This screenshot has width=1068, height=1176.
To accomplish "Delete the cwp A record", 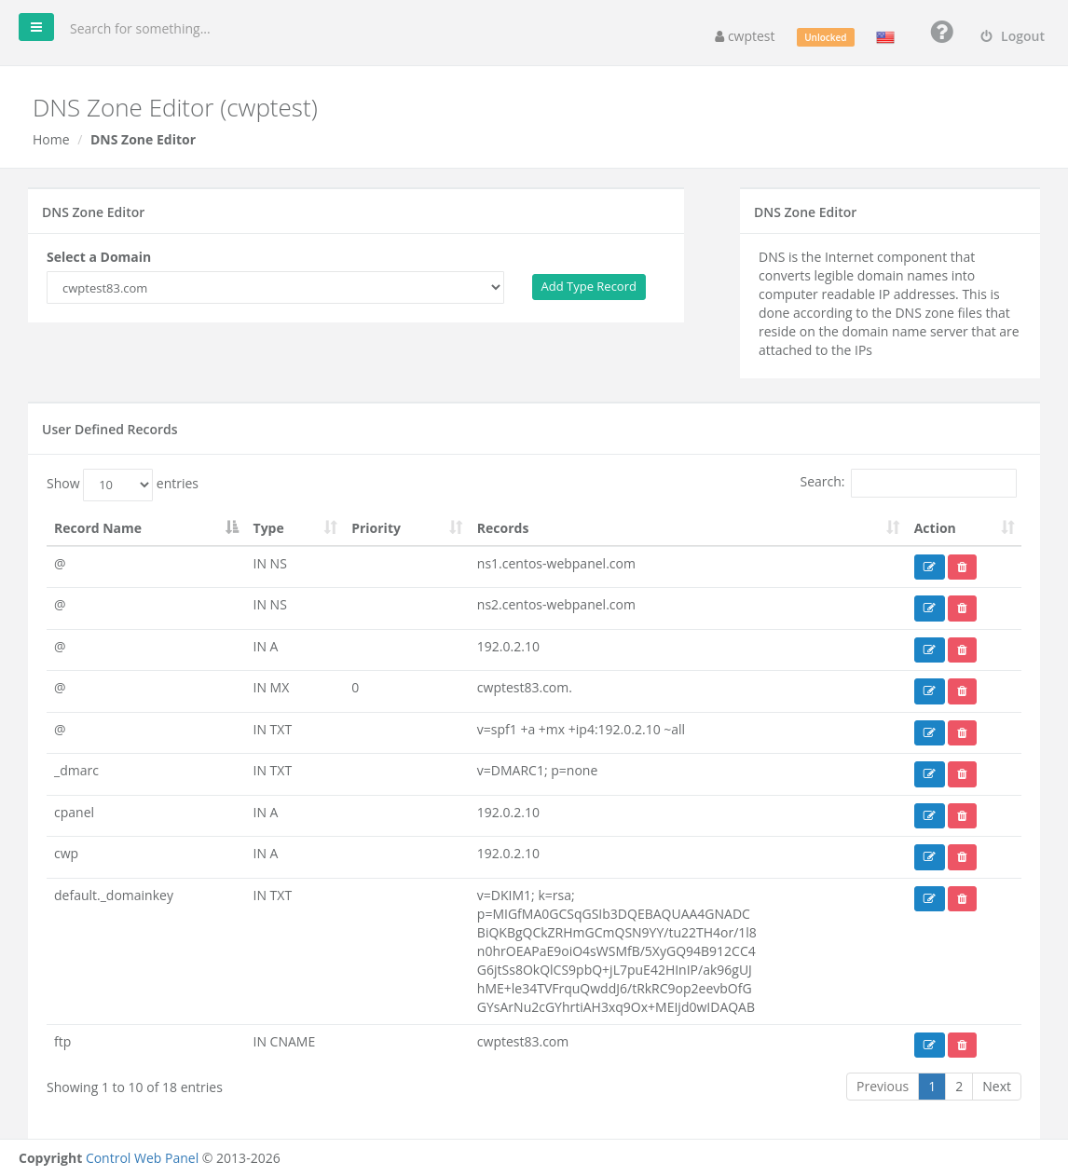I will coord(962,856).
